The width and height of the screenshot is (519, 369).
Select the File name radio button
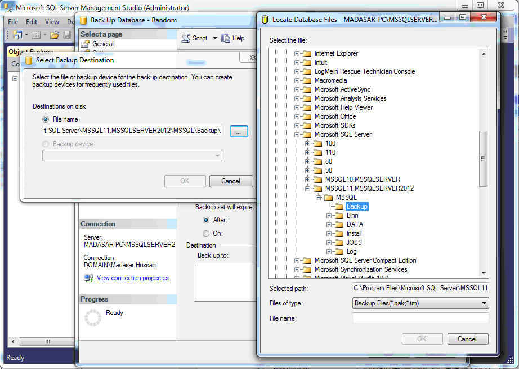coord(46,119)
